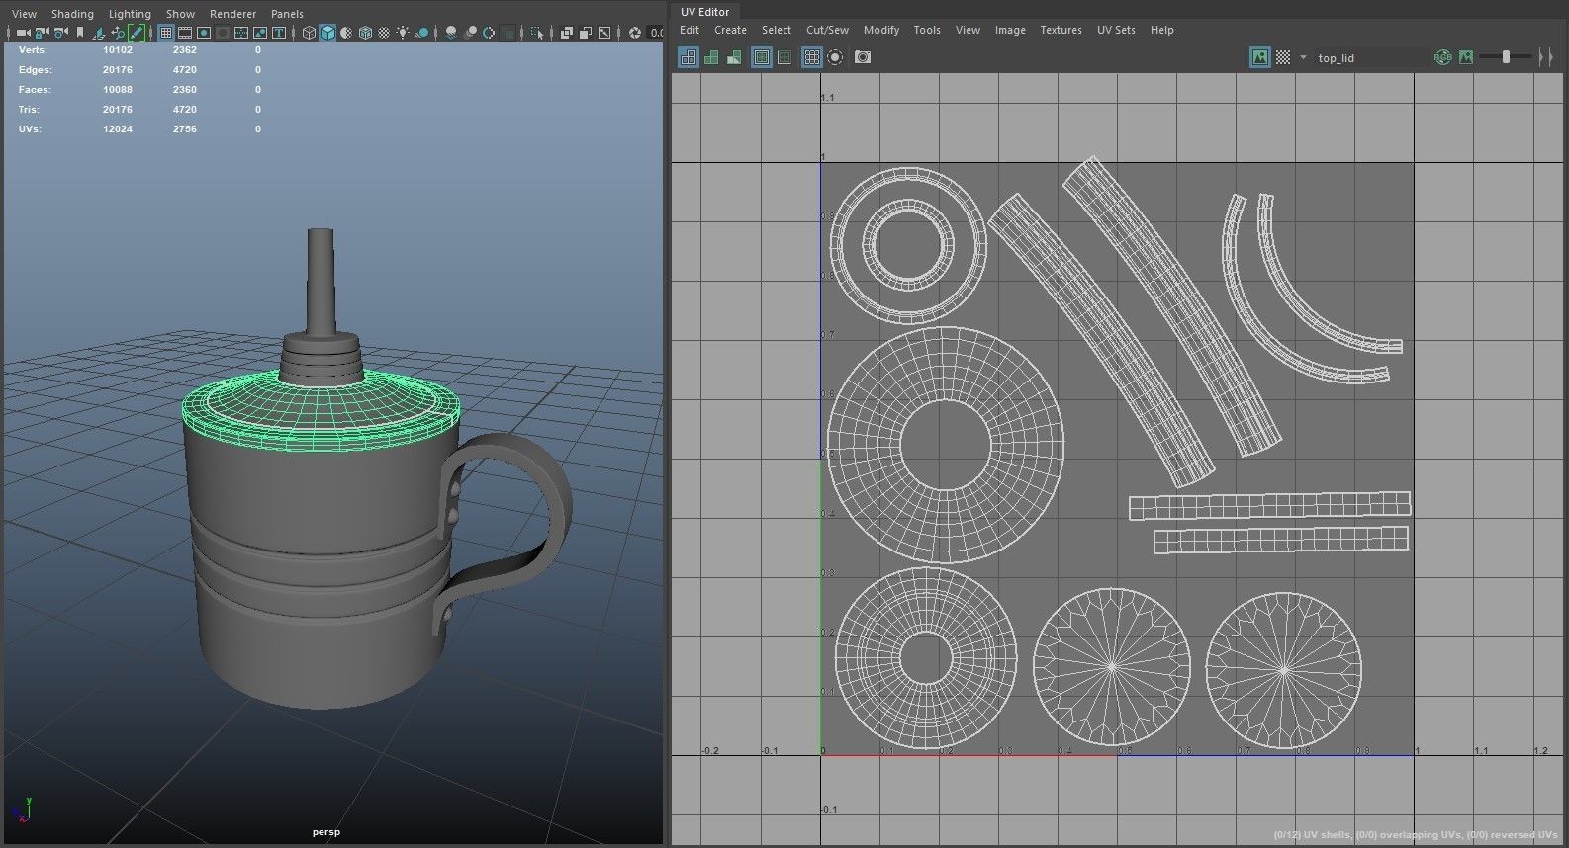Toggle the Shadows icon in viewport toolbar
1569x848 pixels.
[x=422, y=33]
